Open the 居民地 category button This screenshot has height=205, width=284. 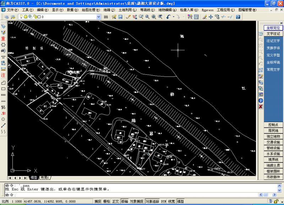point(273,131)
